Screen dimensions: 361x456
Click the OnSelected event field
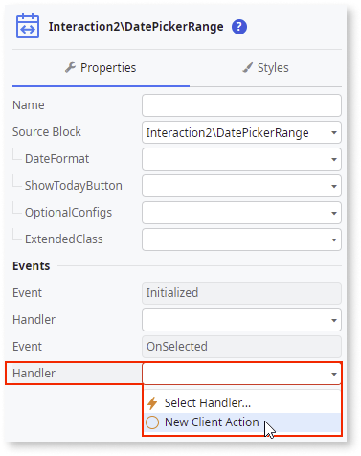point(241,347)
